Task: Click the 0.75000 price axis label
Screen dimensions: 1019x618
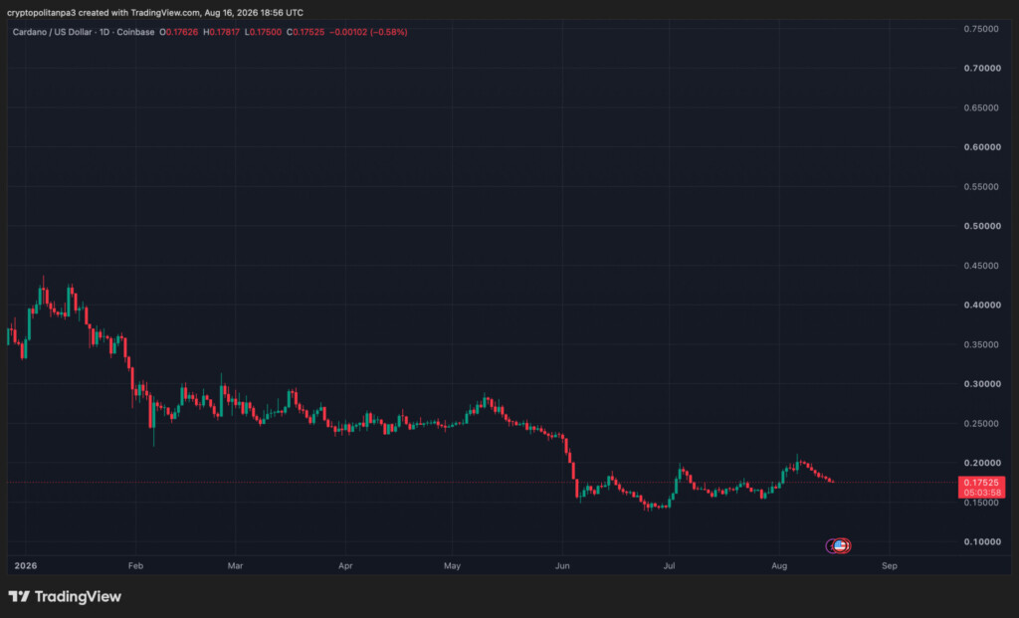Action: pyautogui.click(x=981, y=29)
